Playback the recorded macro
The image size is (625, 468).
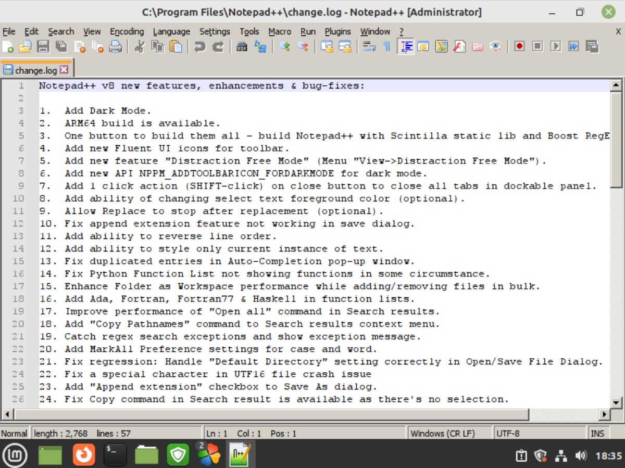point(556,46)
